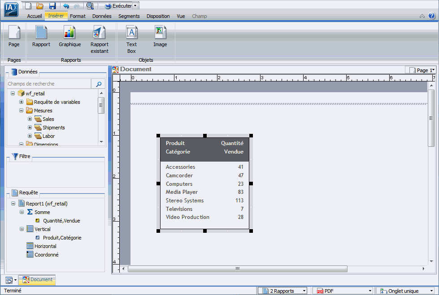Click the Accessories row in report
Viewport: 439px width, 295px height.
tap(204, 167)
